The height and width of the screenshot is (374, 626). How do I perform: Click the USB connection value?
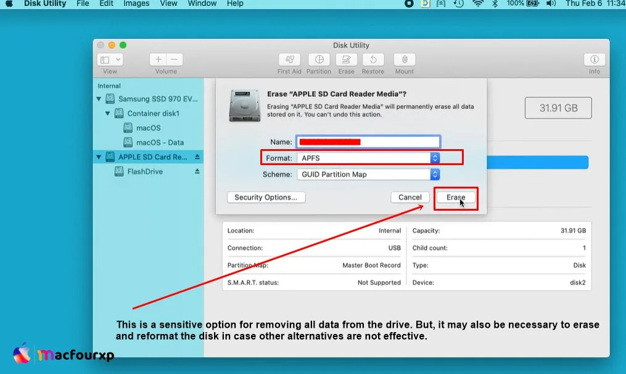(x=395, y=248)
